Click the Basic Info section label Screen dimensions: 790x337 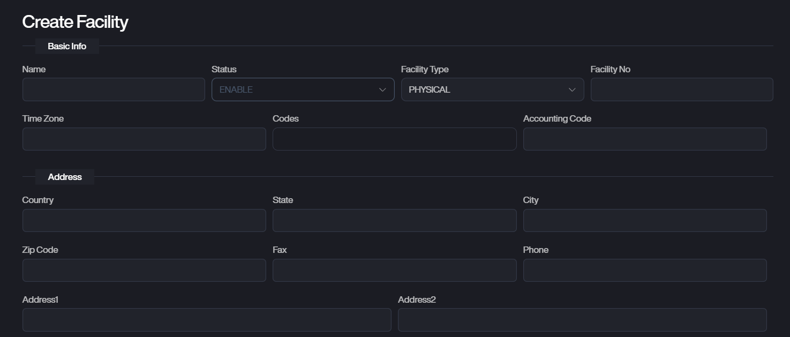[x=67, y=46]
